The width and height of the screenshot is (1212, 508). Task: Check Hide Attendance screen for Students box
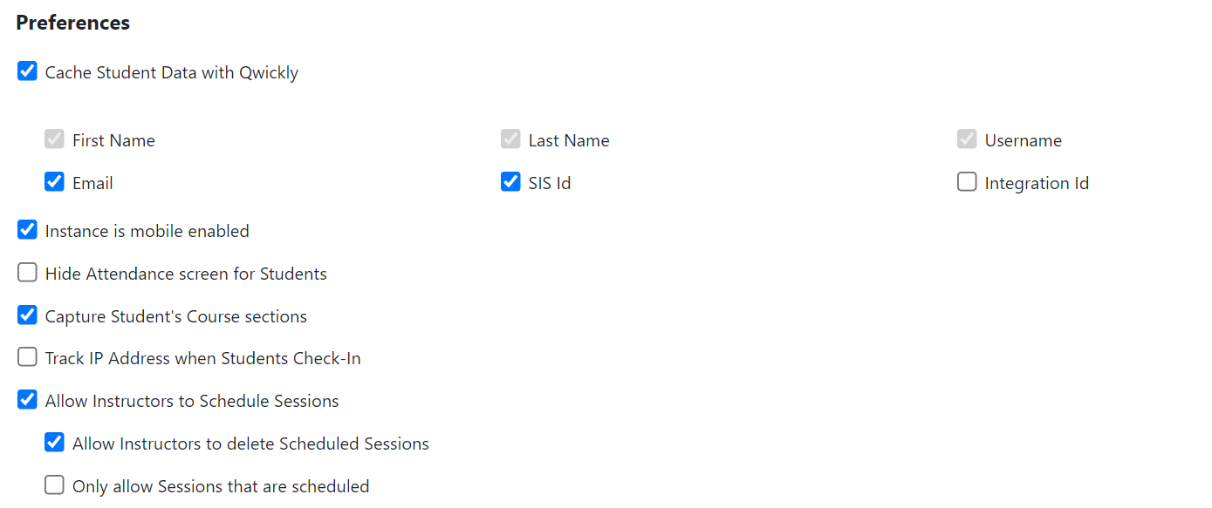point(27,273)
